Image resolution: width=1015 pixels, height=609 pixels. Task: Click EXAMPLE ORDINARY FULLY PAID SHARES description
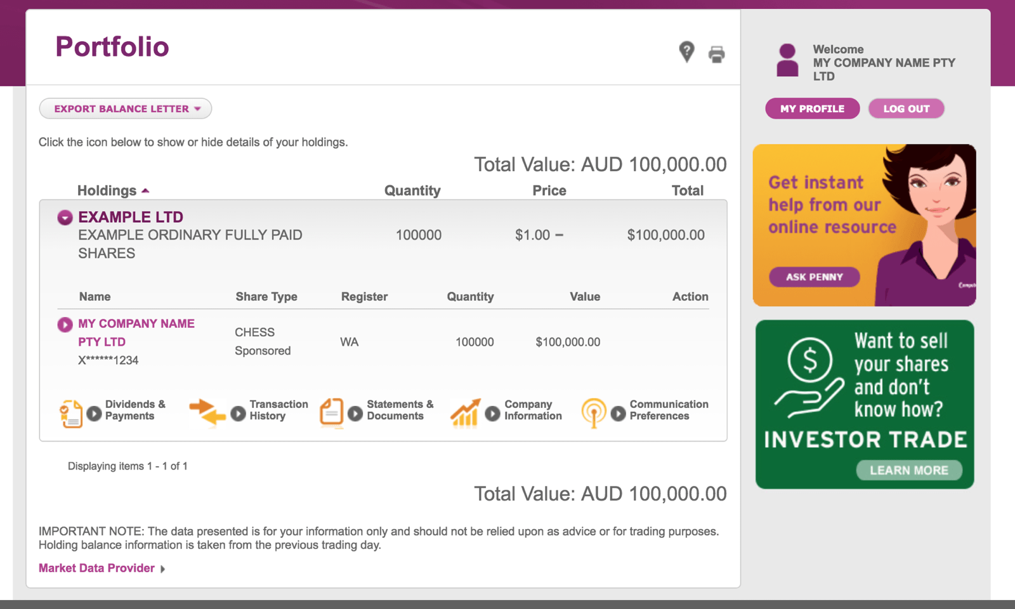[x=190, y=244]
